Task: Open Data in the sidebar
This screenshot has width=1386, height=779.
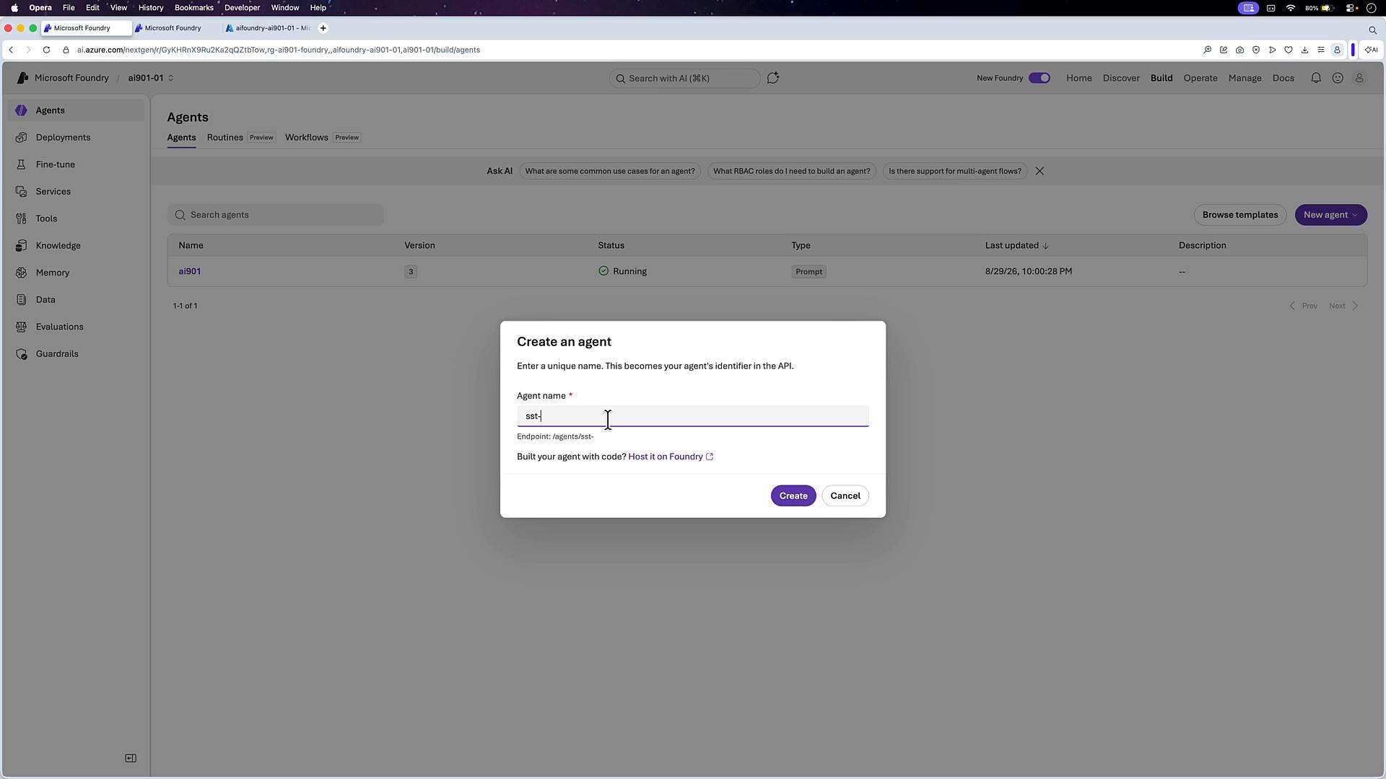Action: [76, 299]
